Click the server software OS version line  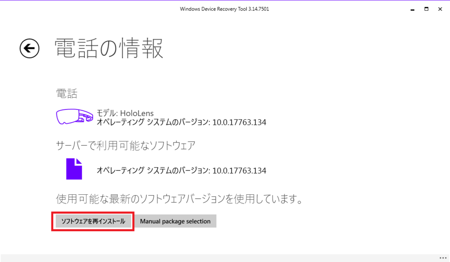click(x=181, y=171)
